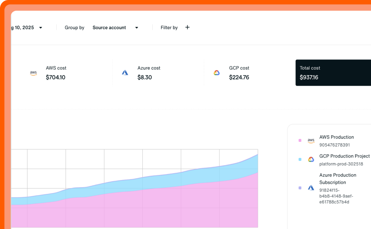Screen dimensions: 371x229
Task: Click the Azure logo in cost card
Action: [x=125, y=73]
